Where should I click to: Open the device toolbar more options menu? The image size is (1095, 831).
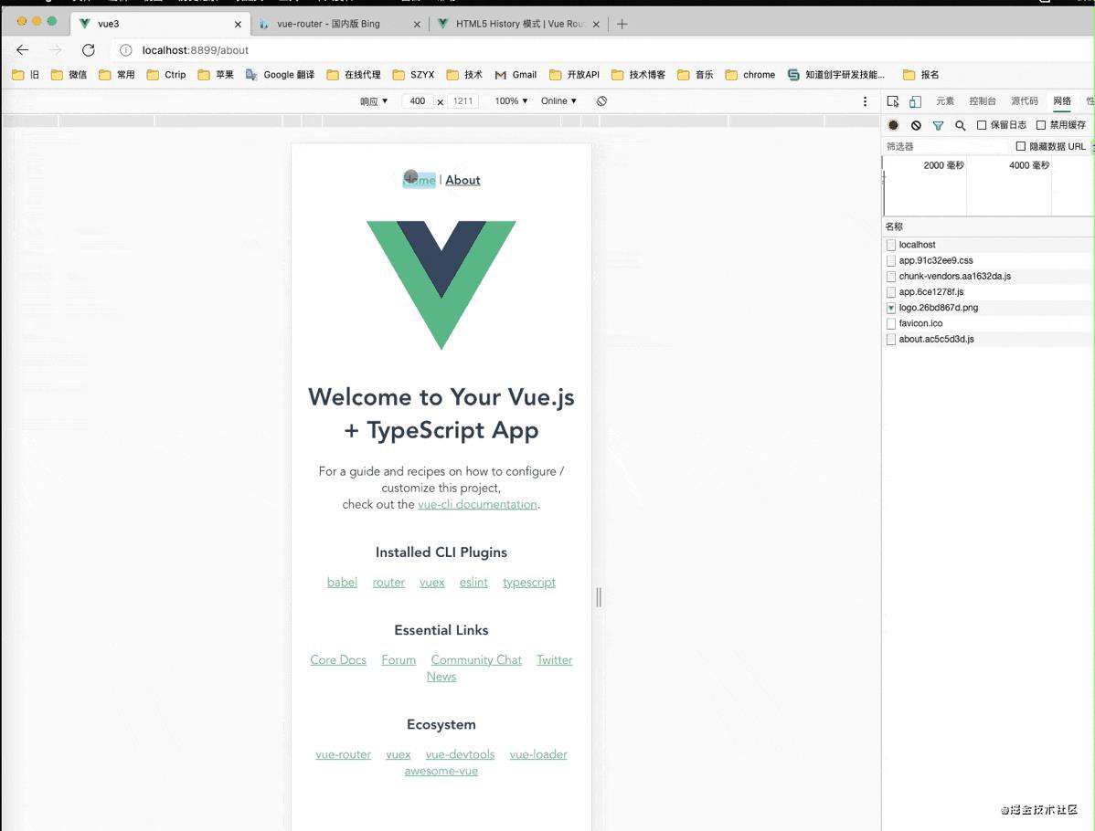(865, 101)
